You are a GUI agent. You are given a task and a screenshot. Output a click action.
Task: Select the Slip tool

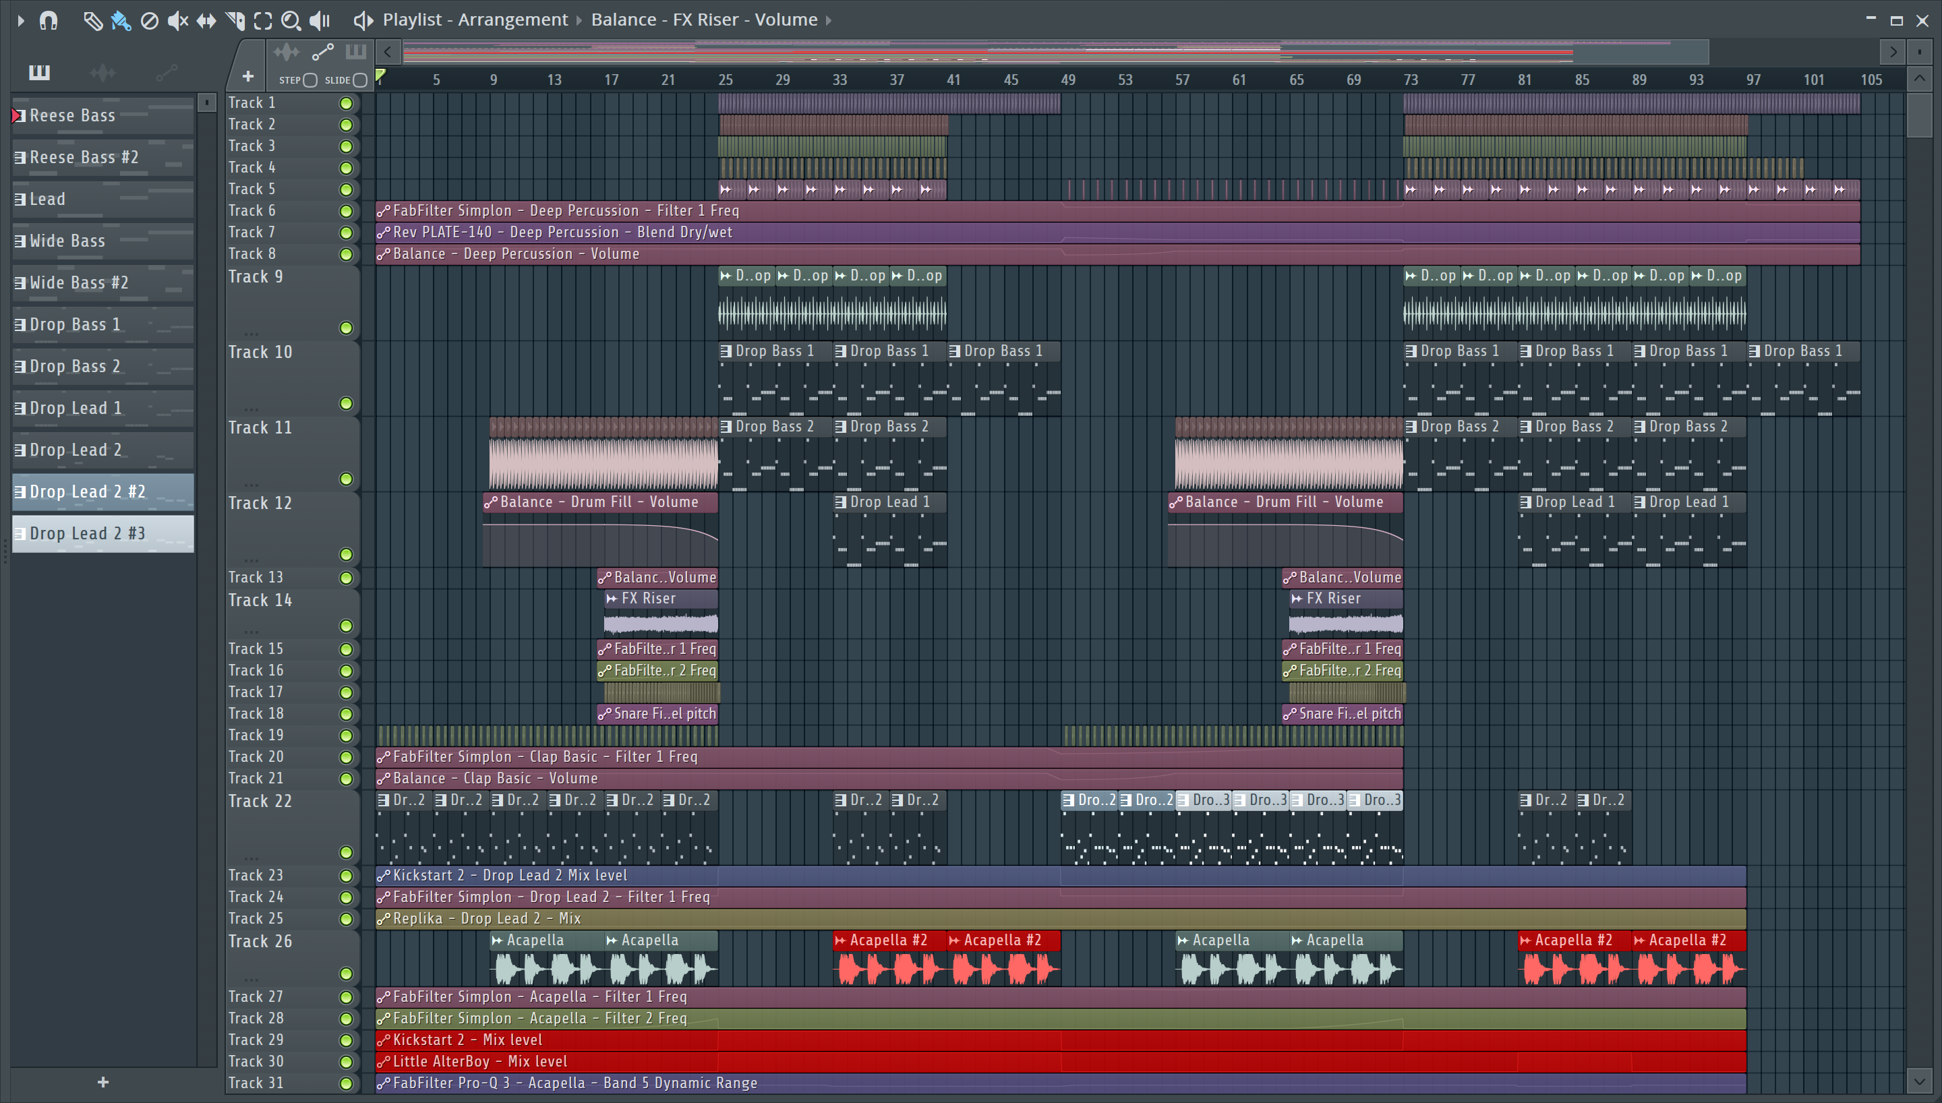pyautogui.click(x=206, y=20)
